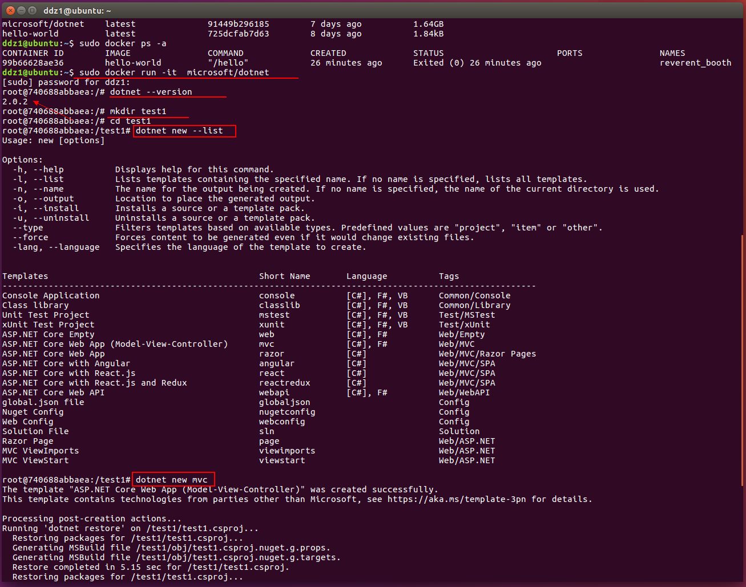This screenshot has width=746, height=587.
Task: Click 'Restore completed in 5.15 sec' line
Action: click(151, 567)
